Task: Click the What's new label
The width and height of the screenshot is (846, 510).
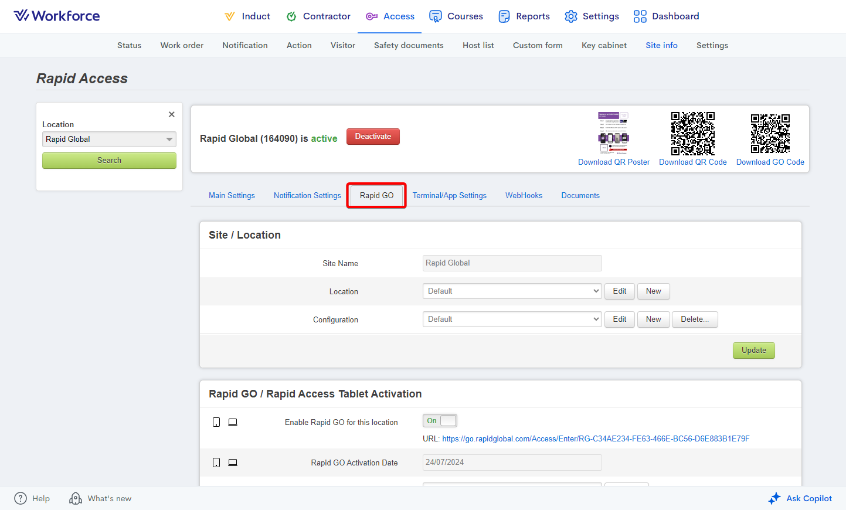Action: coord(110,499)
